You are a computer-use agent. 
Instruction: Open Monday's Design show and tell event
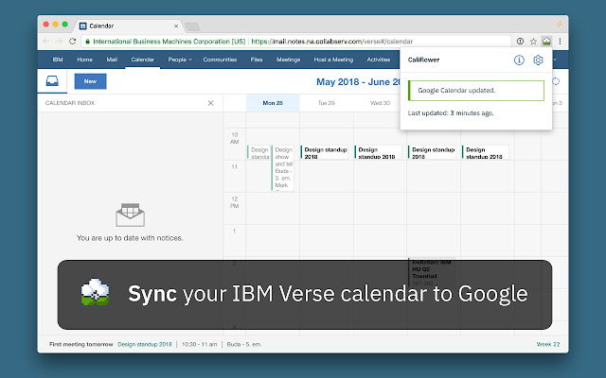(x=283, y=168)
